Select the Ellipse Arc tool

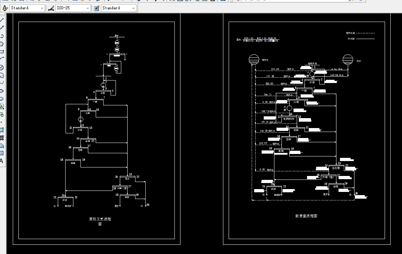[x=2, y=99]
